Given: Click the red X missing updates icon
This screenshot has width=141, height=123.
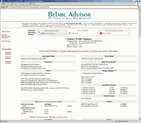Looking at the screenshot, I should (101, 33).
